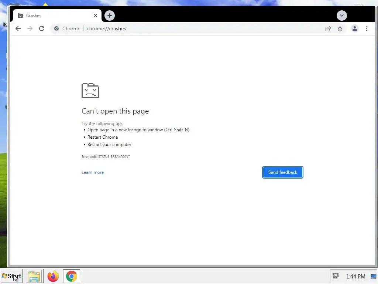Click the sad folder crash icon
The height and width of the screenshot is (284, 378).
click(90, 91)
